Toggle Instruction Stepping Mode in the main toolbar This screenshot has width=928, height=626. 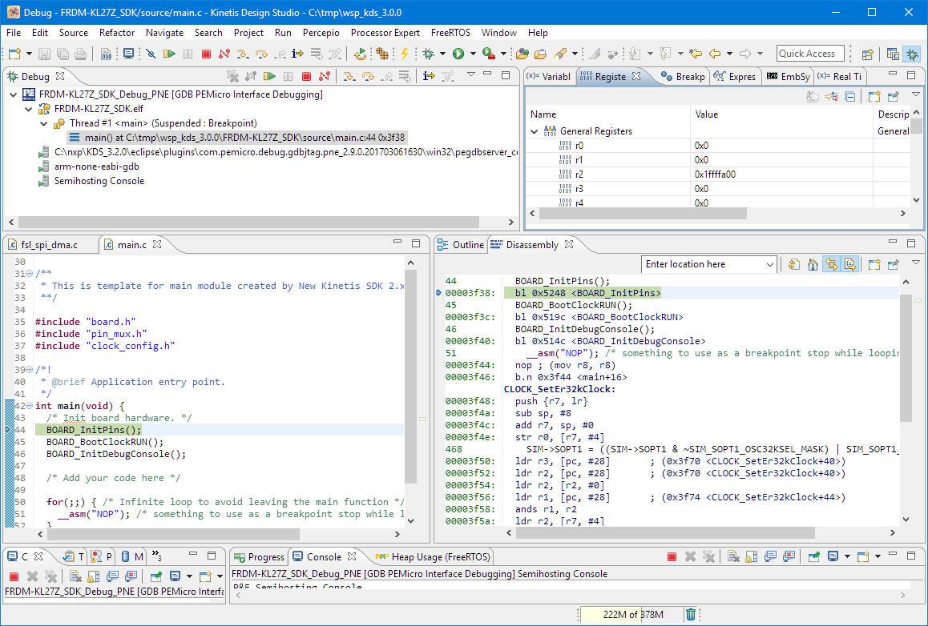tap(297, 54)
